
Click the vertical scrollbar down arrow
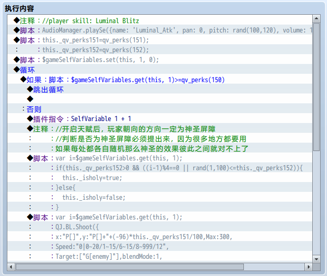(x=316, y=259)
